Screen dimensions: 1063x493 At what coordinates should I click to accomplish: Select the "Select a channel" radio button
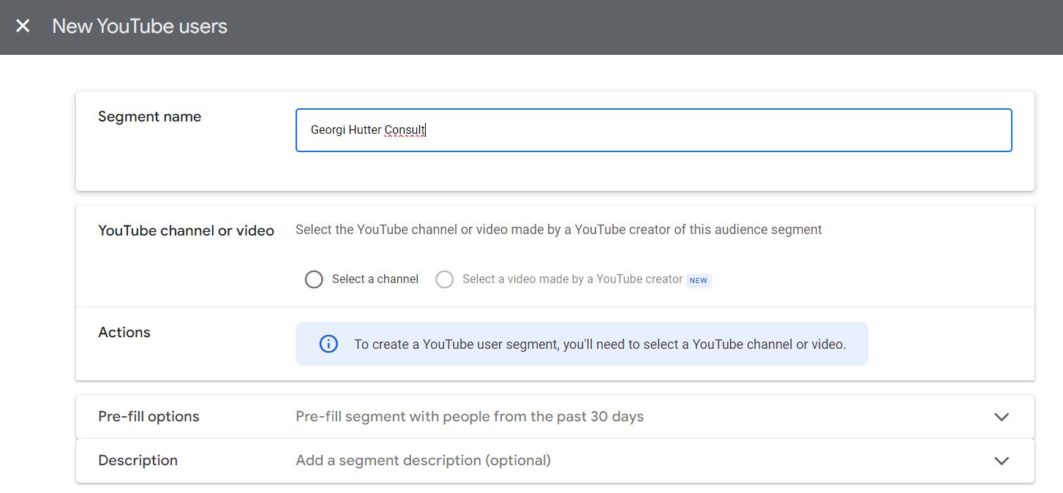tap(314, 279)
